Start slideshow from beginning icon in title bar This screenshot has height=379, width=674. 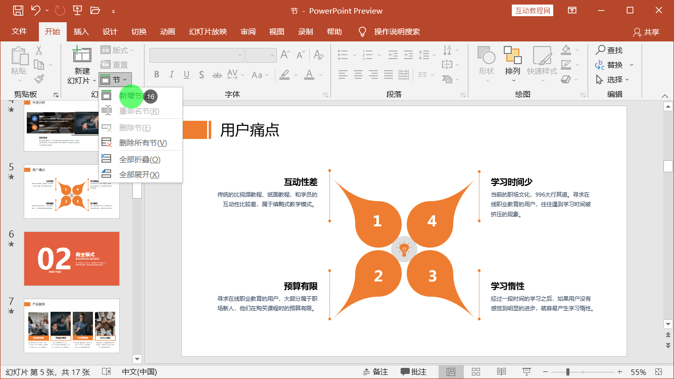(x=77, y=11)
